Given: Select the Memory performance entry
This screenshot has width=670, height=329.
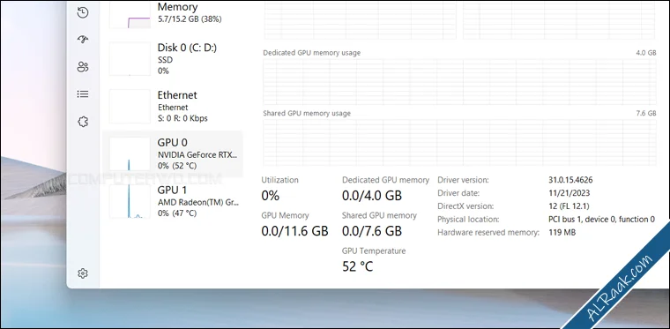Looking at the screenshot, I should (173, 14).
